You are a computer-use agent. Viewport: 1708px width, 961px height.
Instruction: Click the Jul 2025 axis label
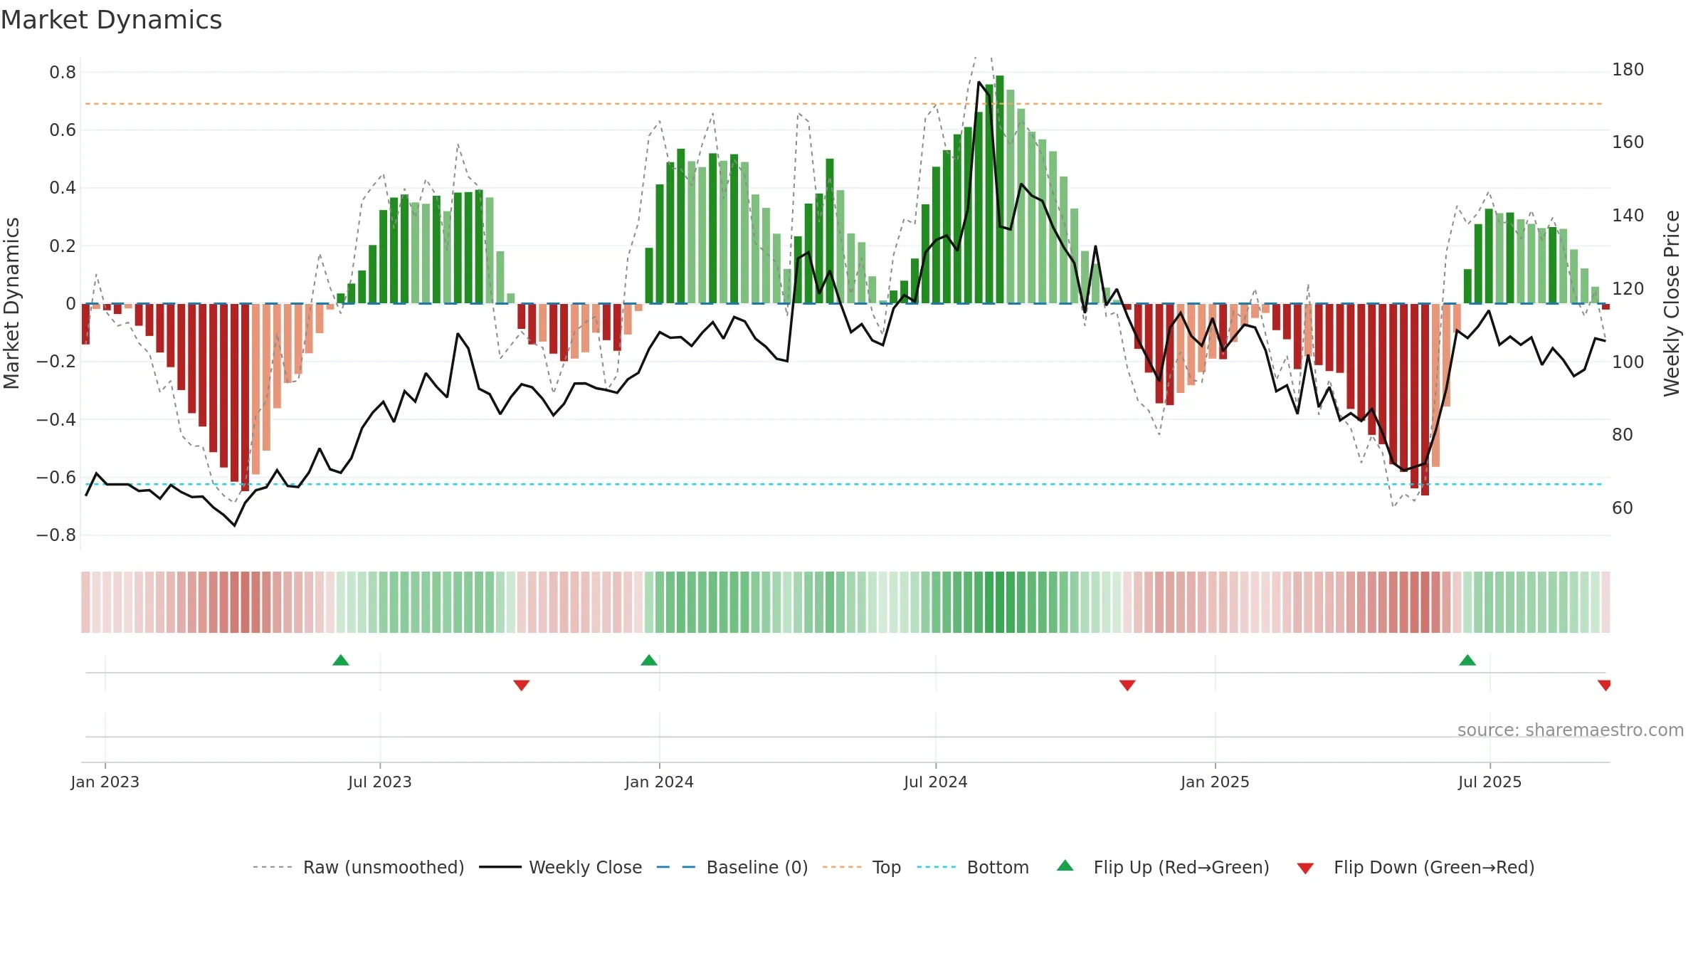1490,782
